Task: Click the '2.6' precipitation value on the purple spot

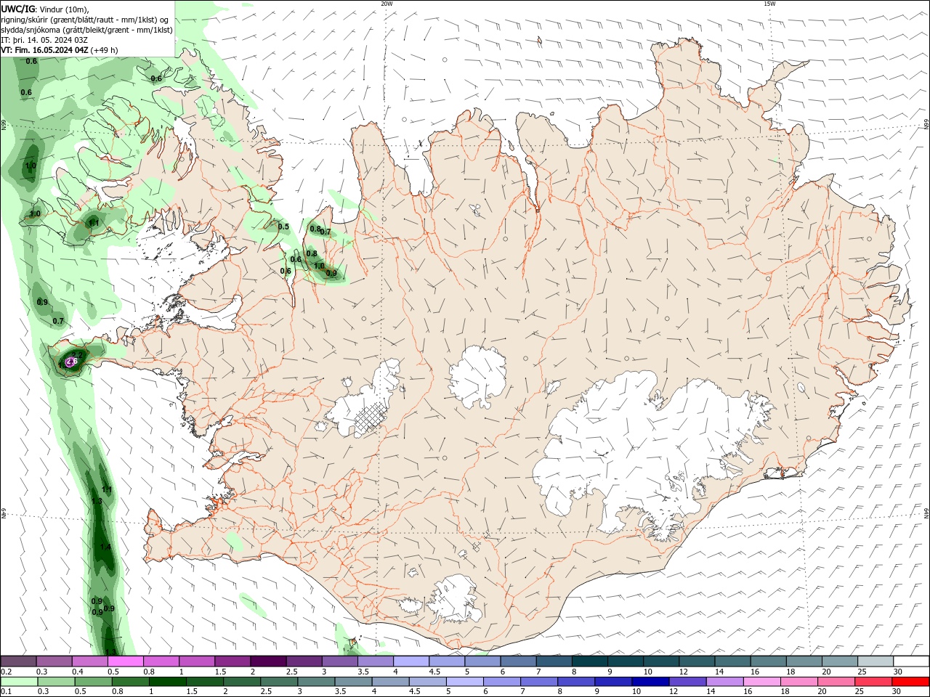Action: coord(71,361)
